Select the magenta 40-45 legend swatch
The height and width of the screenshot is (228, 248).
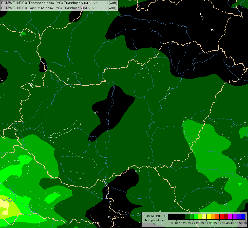click(230, 217)
